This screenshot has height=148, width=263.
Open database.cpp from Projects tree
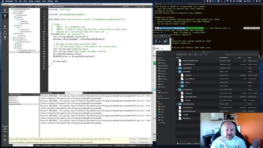point(25,30)
